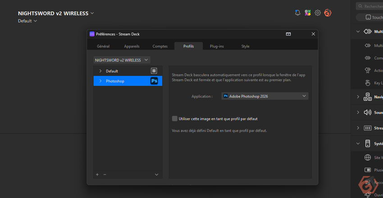Image resolution: width=383 pixels, height=198 pixels.
Task: Close the Préférences window
Action: [313, 34]
